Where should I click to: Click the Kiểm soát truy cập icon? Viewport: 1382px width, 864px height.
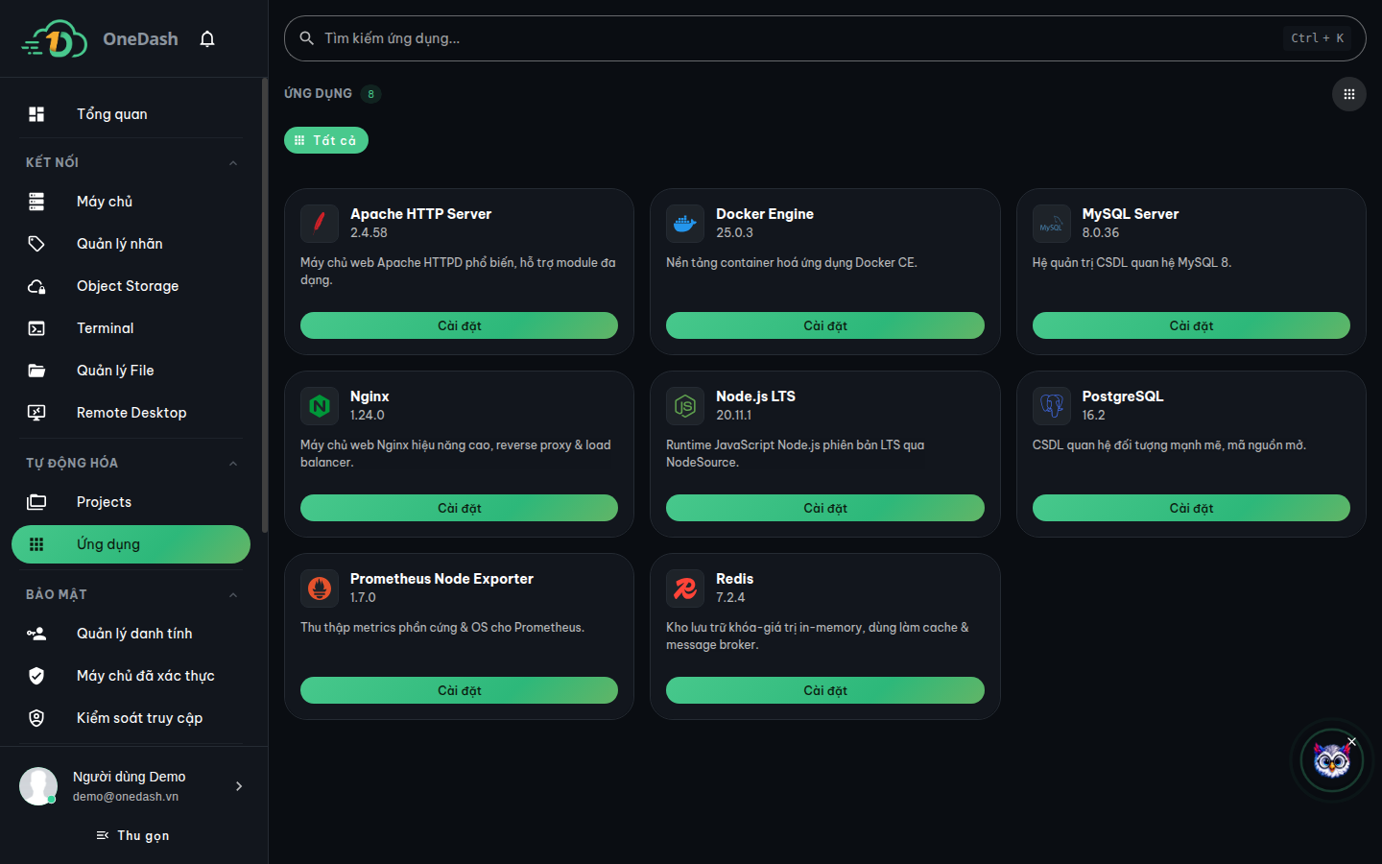(36, 718)
